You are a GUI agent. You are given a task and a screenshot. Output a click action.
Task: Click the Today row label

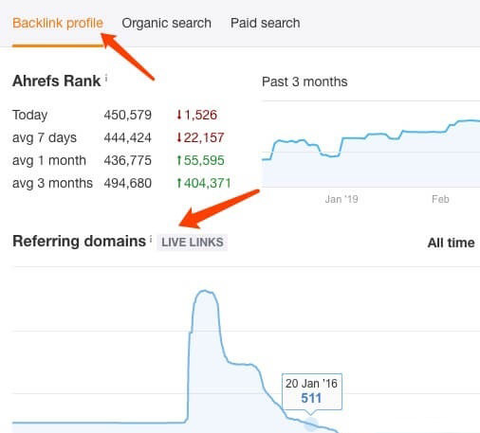29,115
